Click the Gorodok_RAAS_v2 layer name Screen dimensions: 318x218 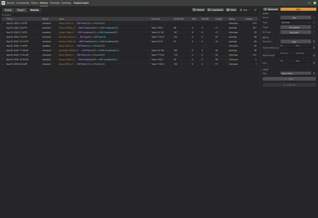68,37
